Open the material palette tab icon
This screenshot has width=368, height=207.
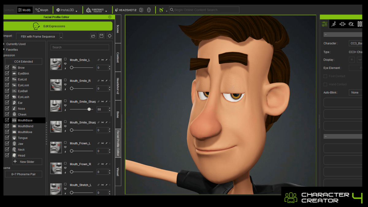coord(351,24)
